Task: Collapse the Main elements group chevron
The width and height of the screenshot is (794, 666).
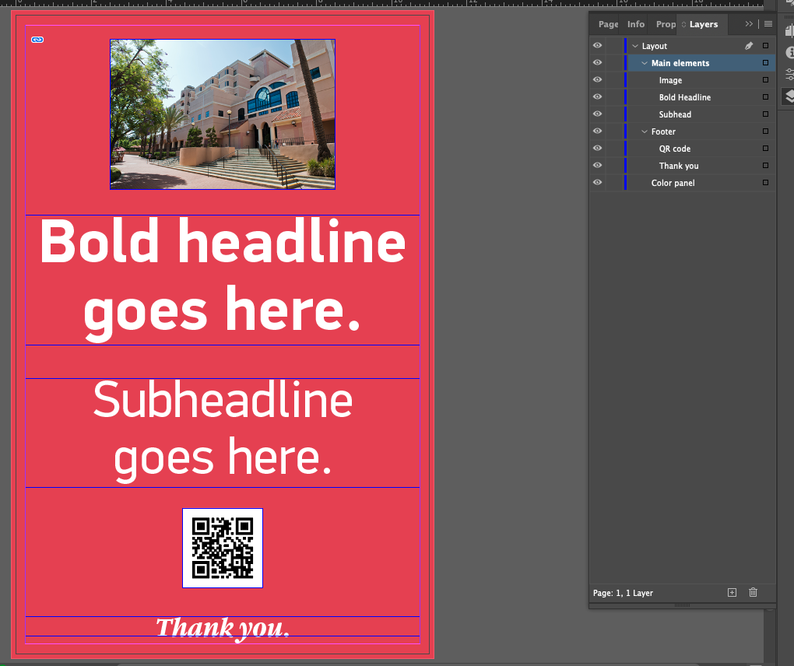Action: (645, 63)
